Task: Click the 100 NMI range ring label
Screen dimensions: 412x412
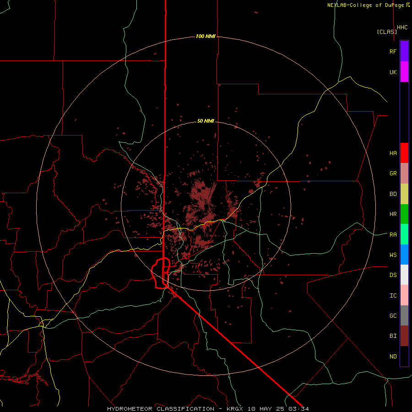Action: [x=206, y=36]
